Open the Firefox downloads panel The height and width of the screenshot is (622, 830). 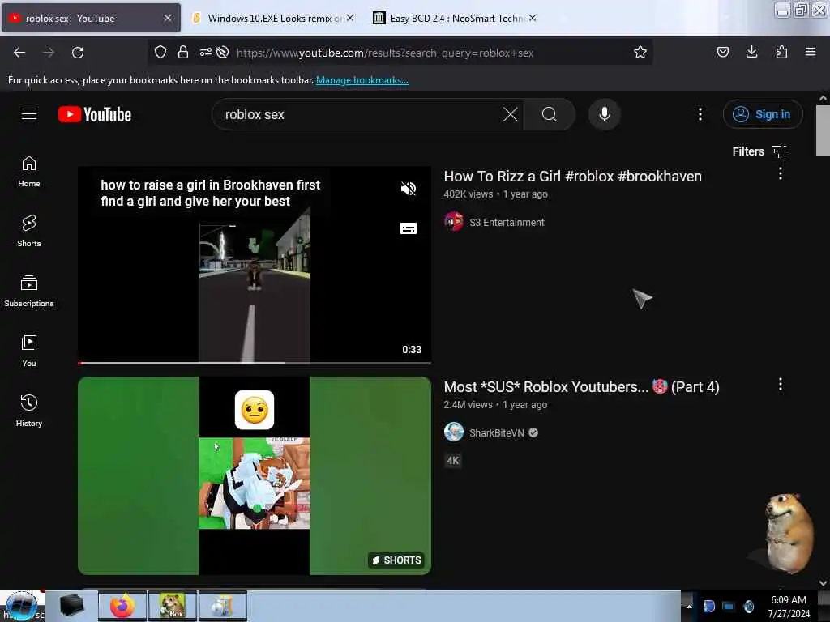tap(751, 52)
